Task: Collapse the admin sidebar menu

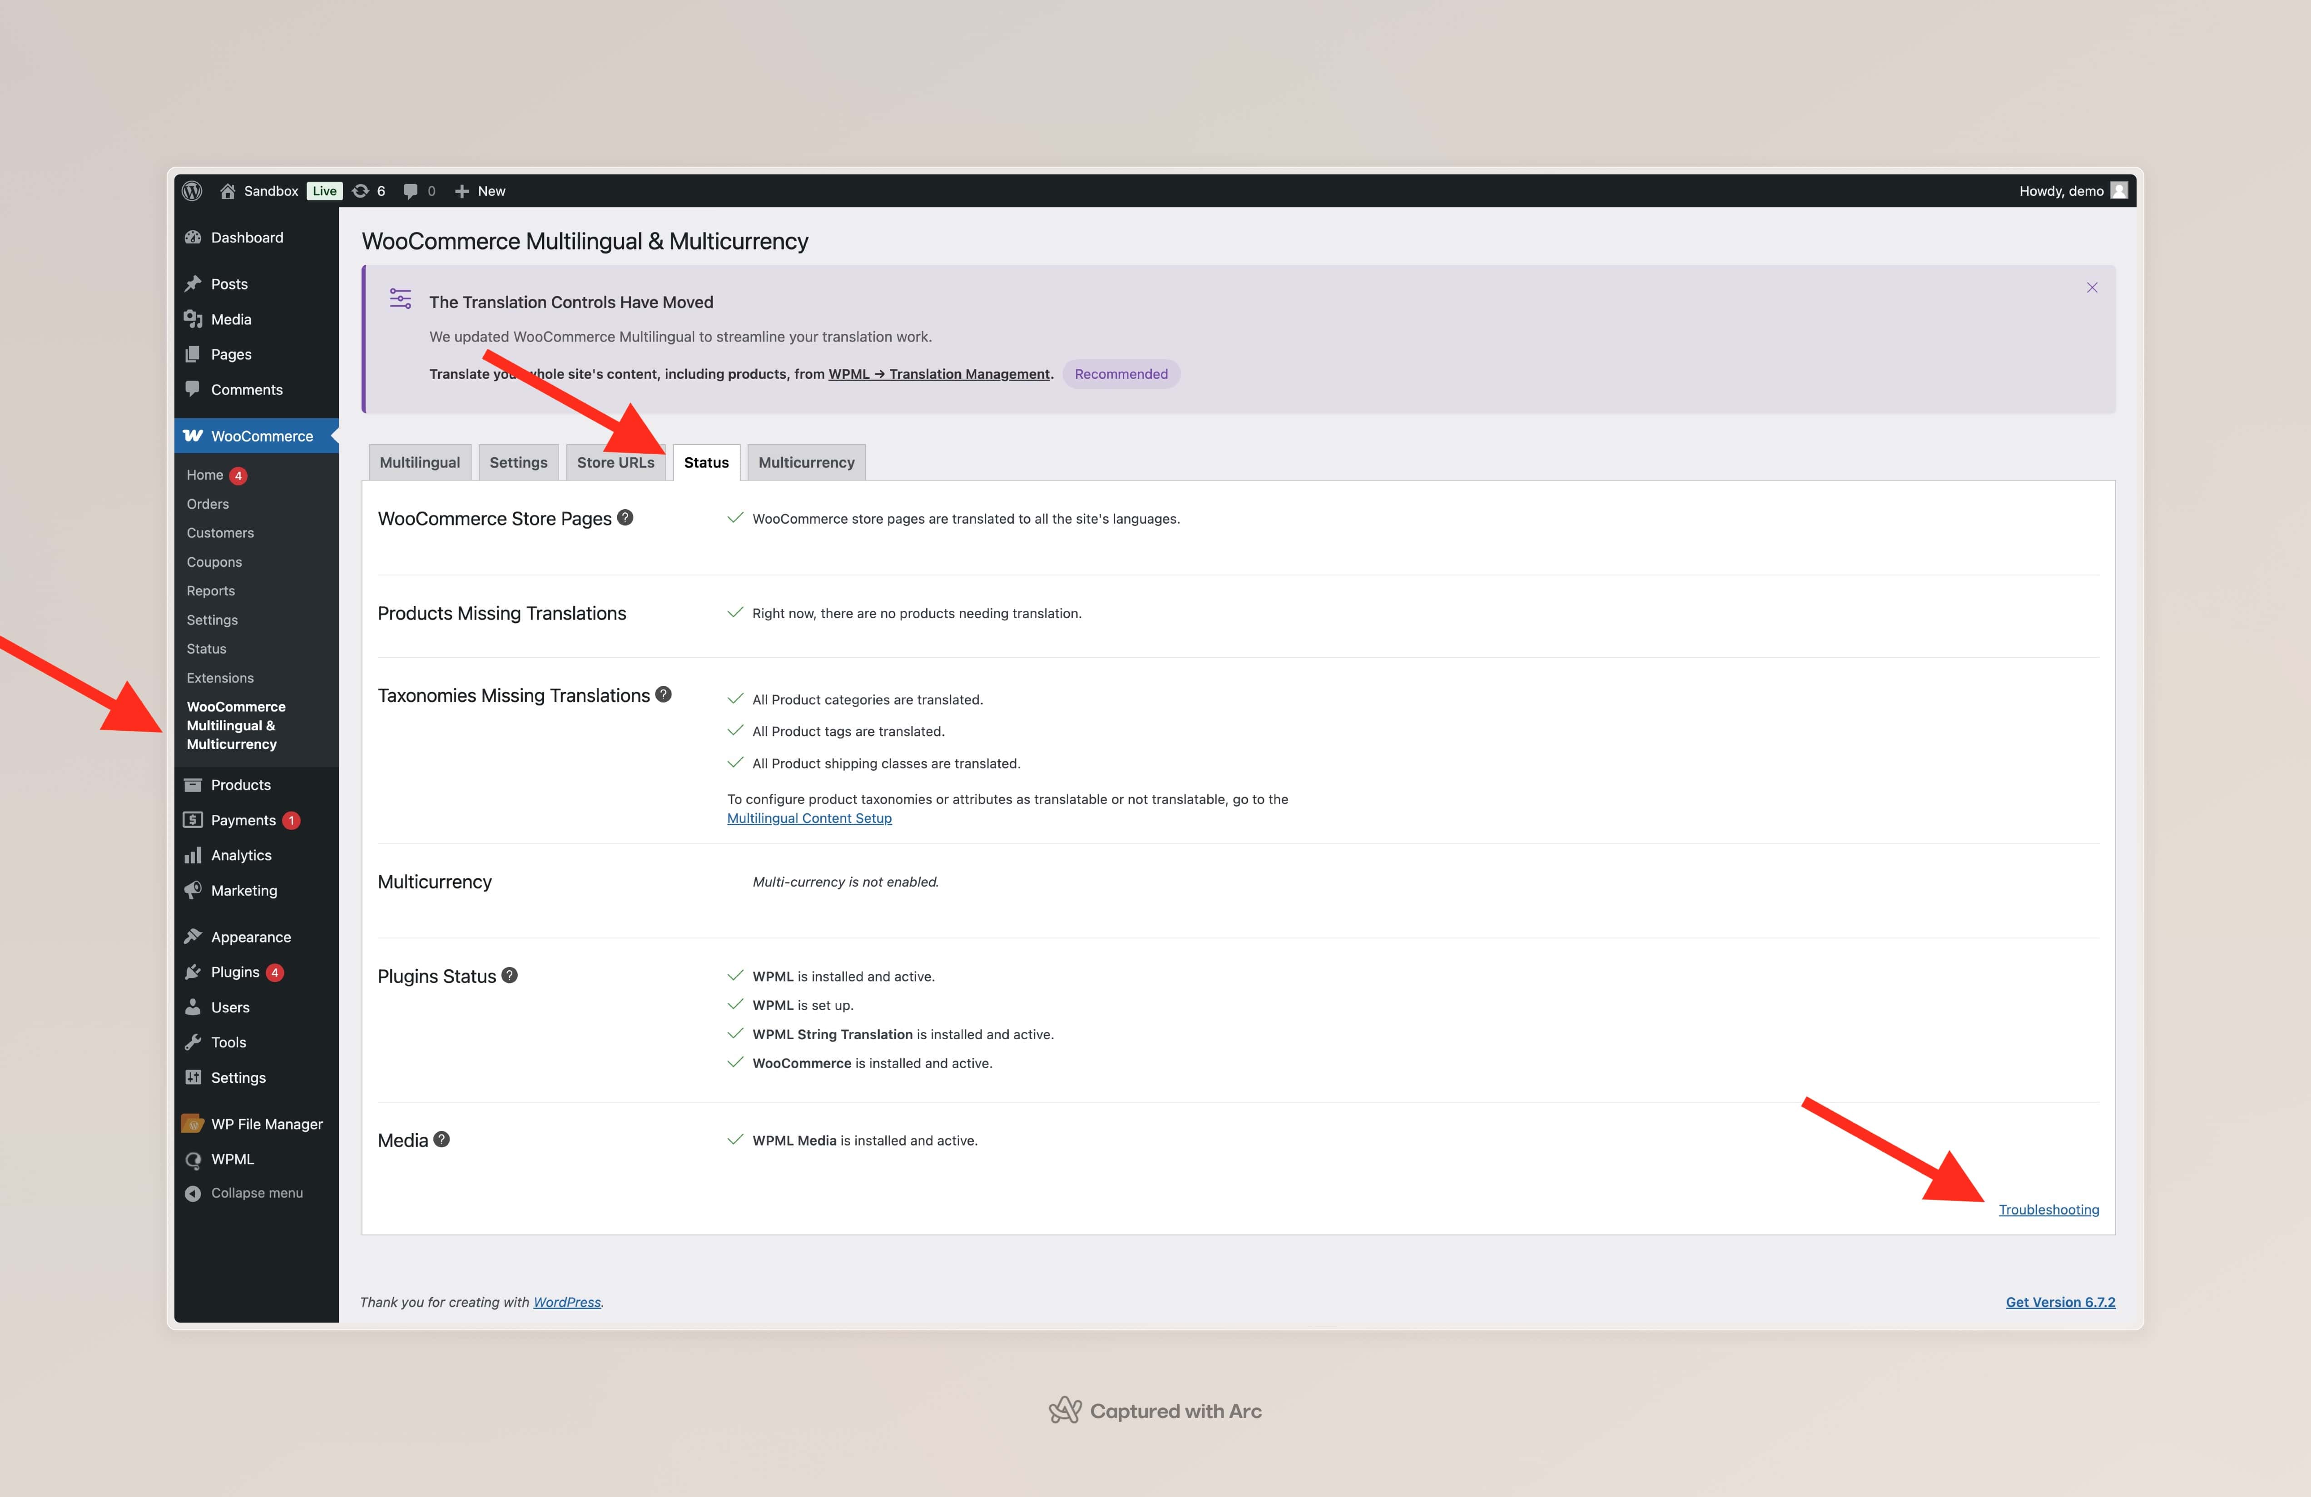Action: coord(256,1192)
